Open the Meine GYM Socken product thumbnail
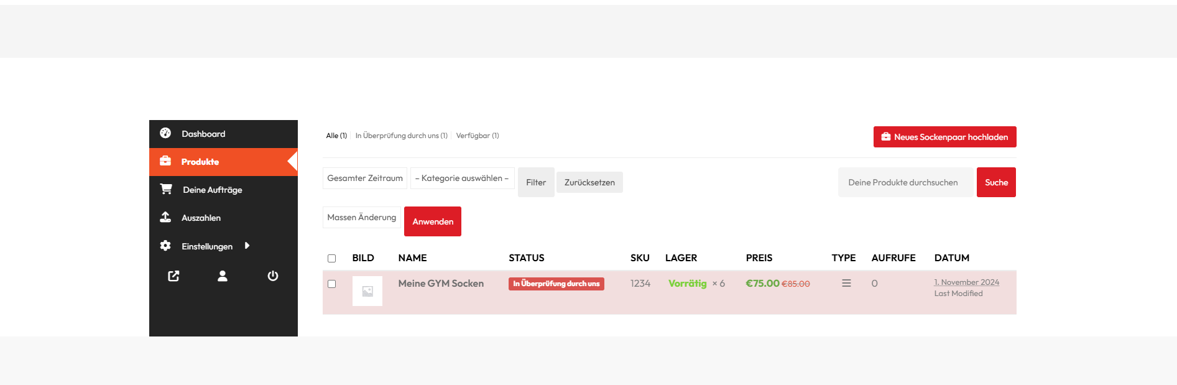The height and width of the screenshot is (385, 1177). click(x=367, y=291)
